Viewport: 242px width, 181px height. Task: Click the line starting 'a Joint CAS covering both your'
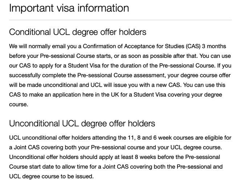click(x=115, y=147)
